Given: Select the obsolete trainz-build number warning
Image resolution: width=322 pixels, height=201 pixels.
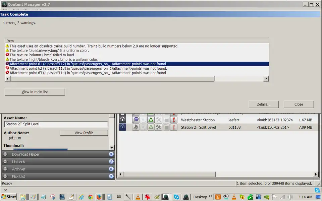Looking at the screenshot, I should (94, 46).
